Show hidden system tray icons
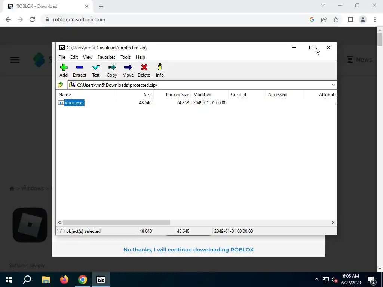Image resolution: width=383 pixels, height=287 pixels. 316,280
